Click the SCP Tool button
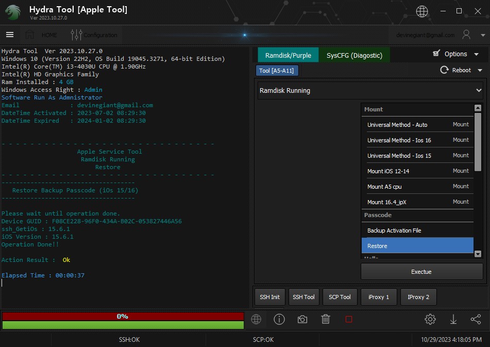Screen dimensions: 490x347 click(x=340, y=297)
